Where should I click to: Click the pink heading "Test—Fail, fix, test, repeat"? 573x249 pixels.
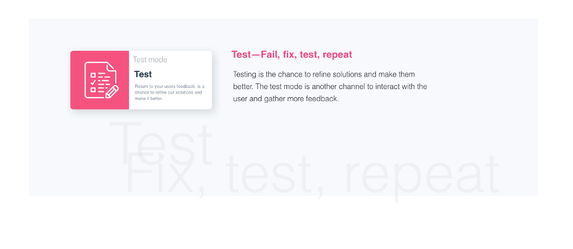click(x=292, y=55)
